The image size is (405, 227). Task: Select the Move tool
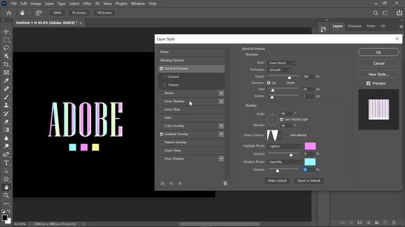6,32
